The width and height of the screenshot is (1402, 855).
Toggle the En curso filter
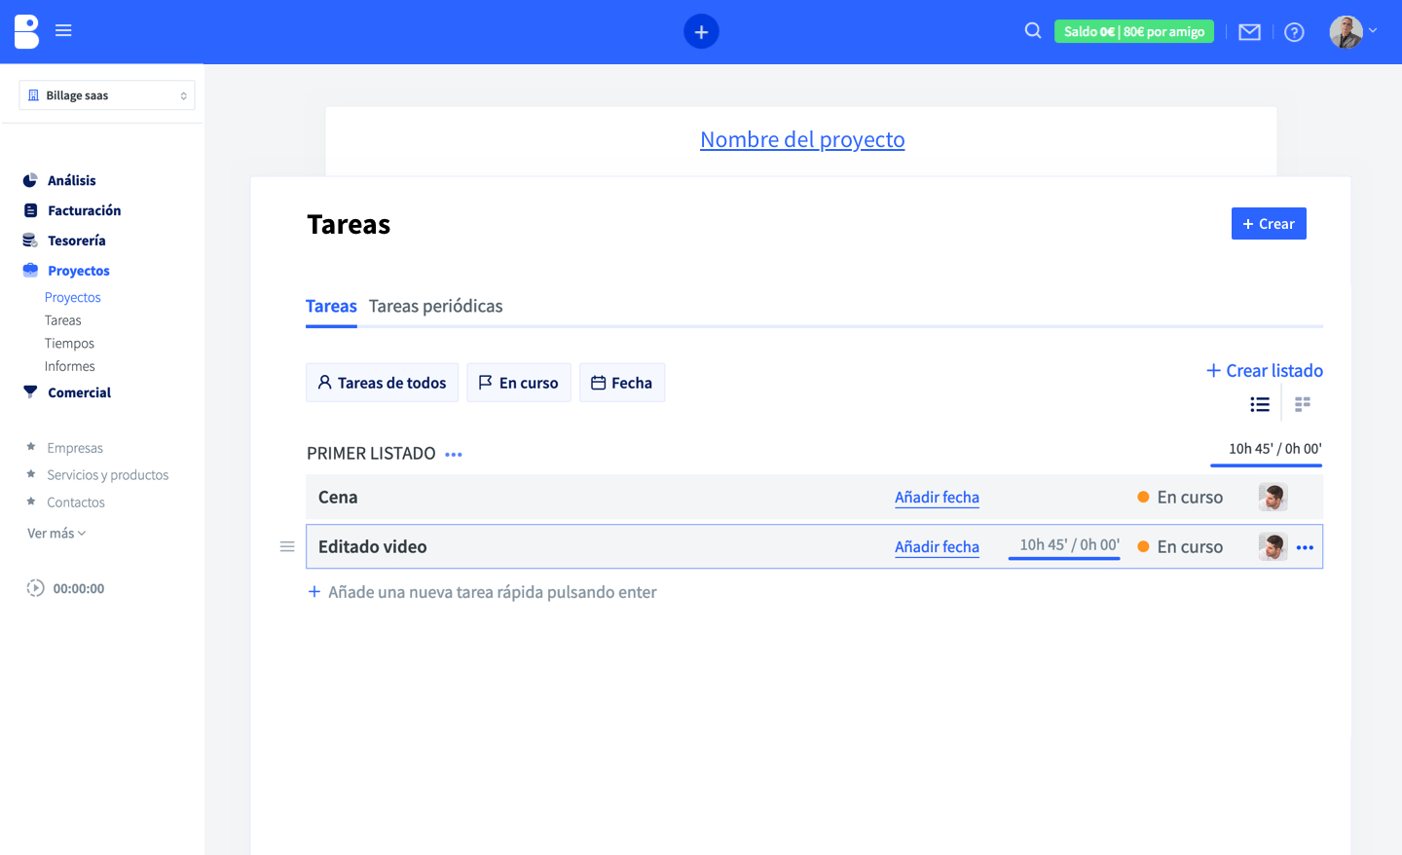[519, 383]
